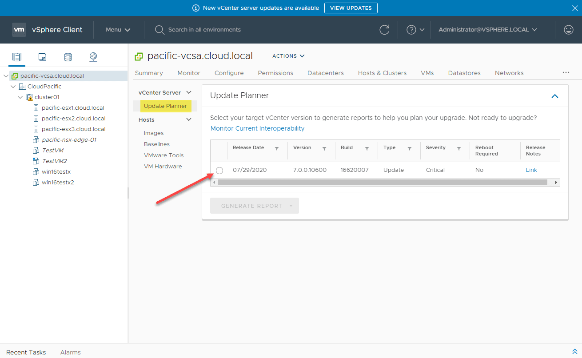Click the VIEW UPDATES button

(351, 8)
